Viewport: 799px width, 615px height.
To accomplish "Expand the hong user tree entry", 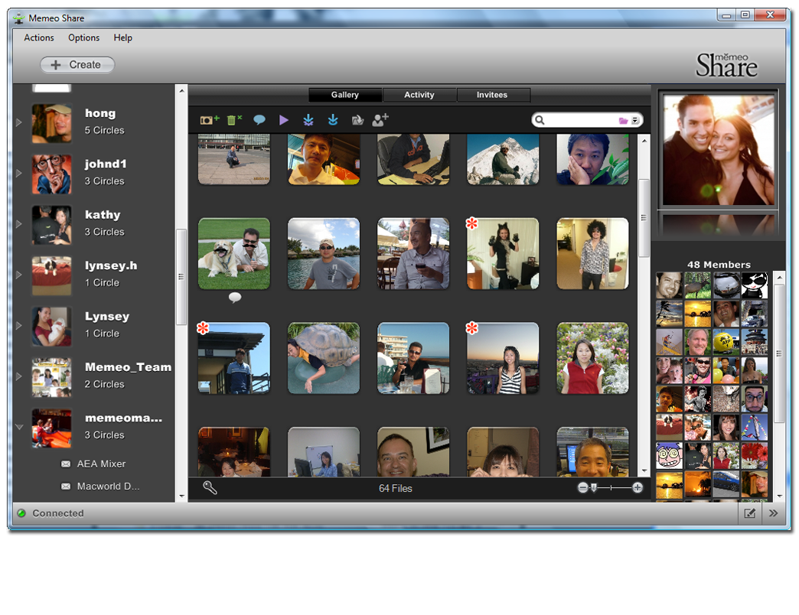I will click(19, 122).
